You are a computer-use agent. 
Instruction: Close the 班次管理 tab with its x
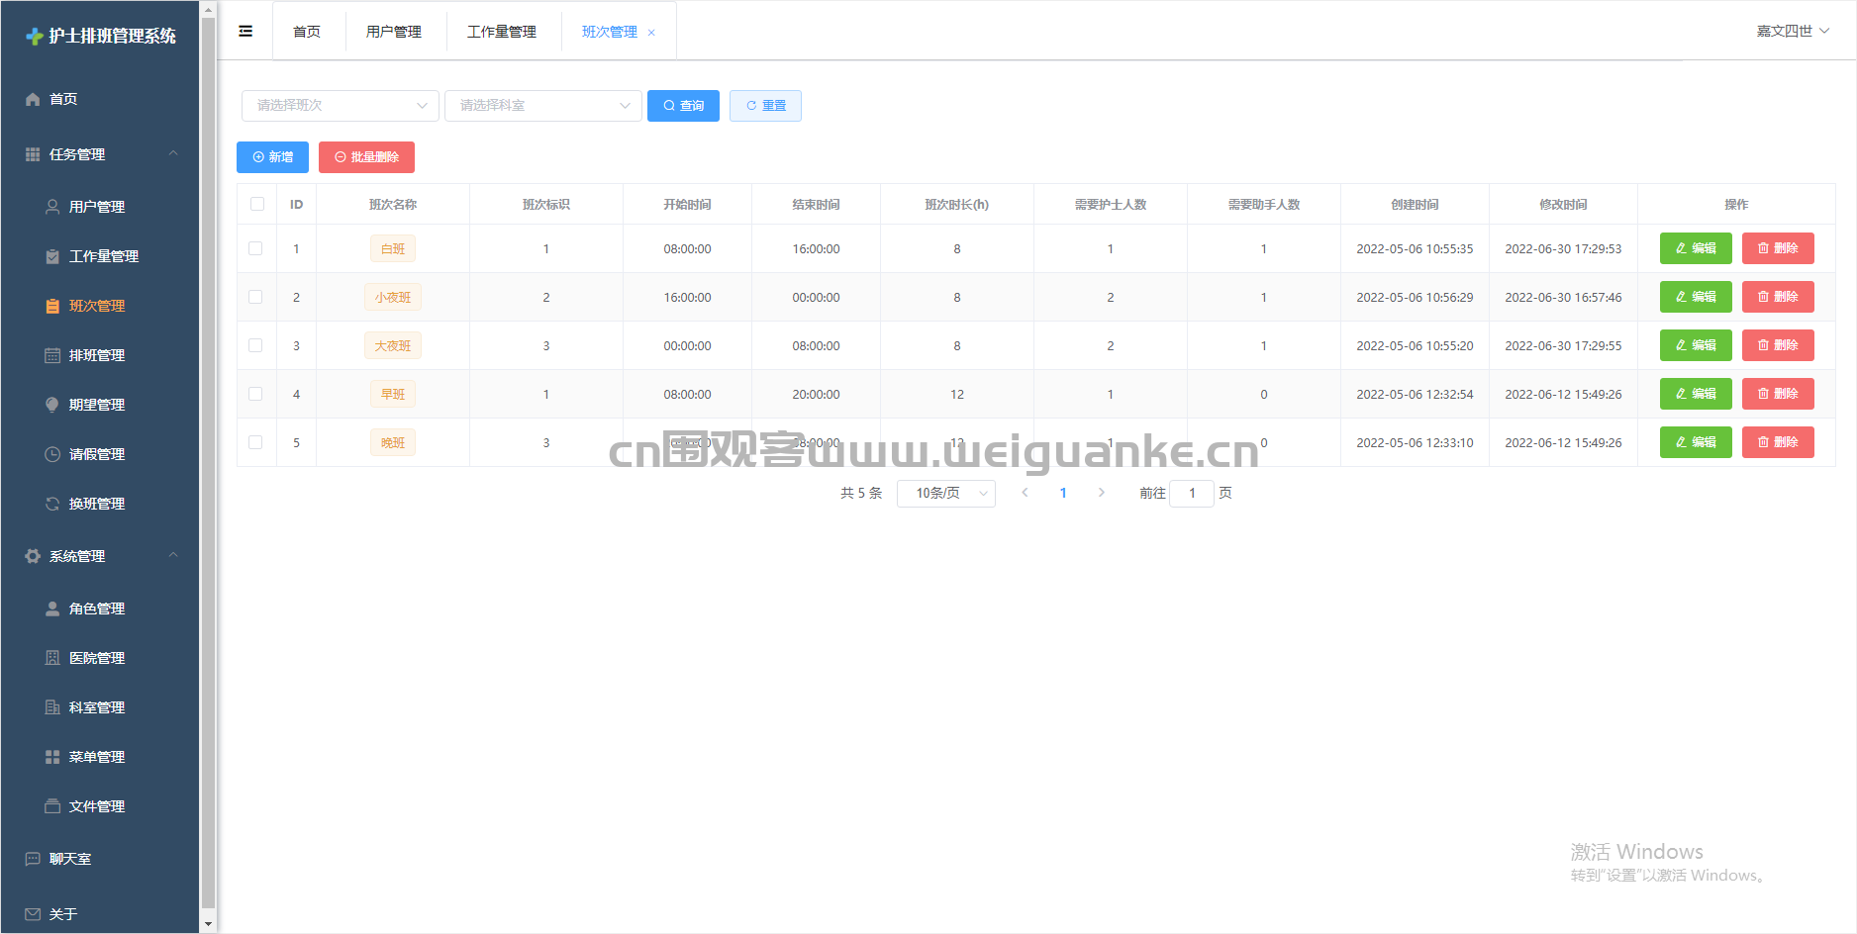tap(651, 33)
